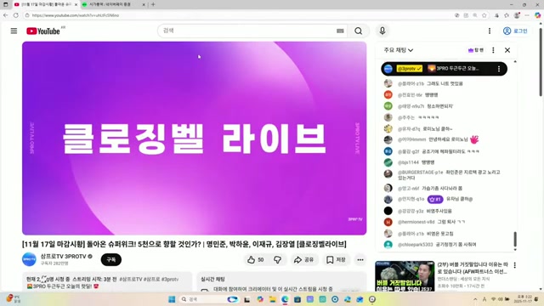Image resolution: width=544 pixels, height=306 pixels.
Task: Click the 로그인 sign-in button
Action: pos(515,31)
